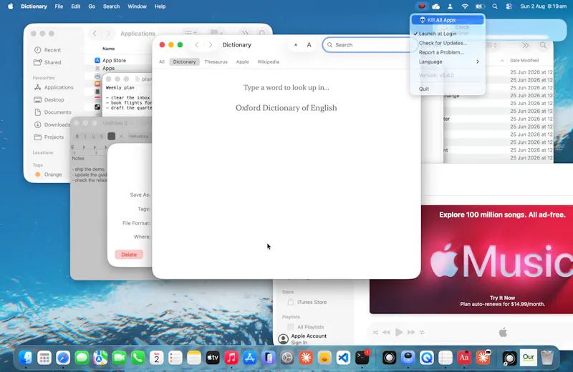This screenshot has height=372, width=573.
Task: Open the Window menu in menu bar
Action: pos(137,6)
